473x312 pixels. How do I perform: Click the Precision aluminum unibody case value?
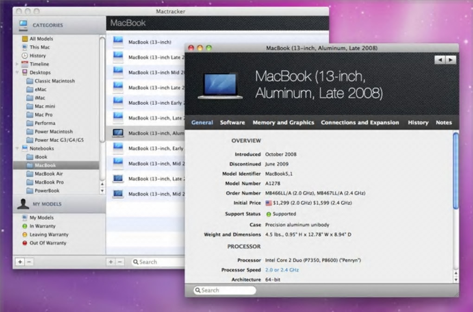pos(297,224)
